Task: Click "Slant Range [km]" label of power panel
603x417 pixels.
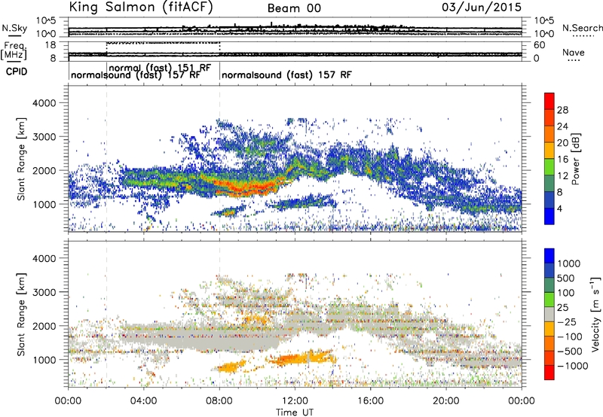Action: (21, 159)
